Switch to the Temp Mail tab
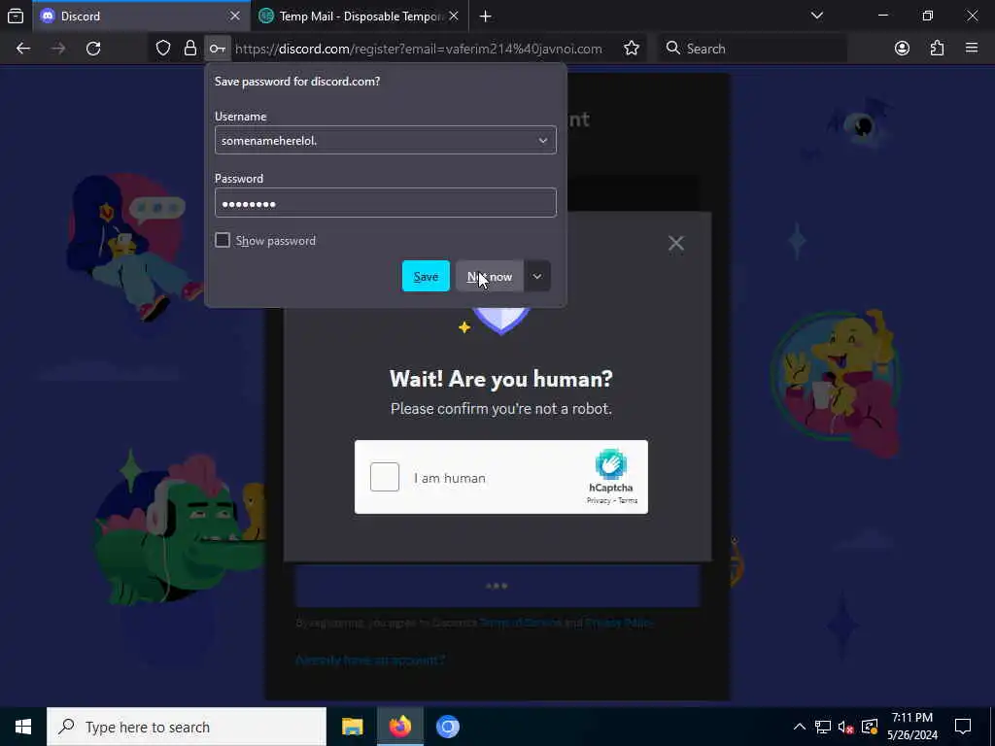Viewport: 995px width, 746px height. point(360,16)
